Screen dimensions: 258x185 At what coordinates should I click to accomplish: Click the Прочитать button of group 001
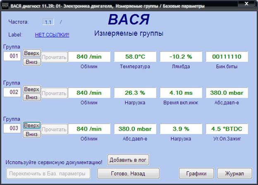tap(54, 57)
